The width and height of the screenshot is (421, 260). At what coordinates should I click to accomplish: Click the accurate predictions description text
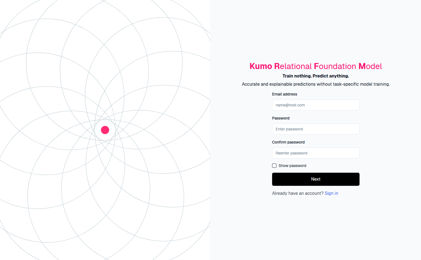(316, 84)
